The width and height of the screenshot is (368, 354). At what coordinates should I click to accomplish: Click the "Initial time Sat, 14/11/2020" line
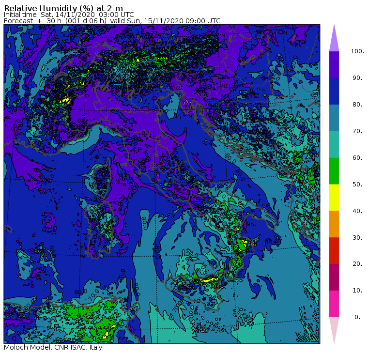coord(69,15)
